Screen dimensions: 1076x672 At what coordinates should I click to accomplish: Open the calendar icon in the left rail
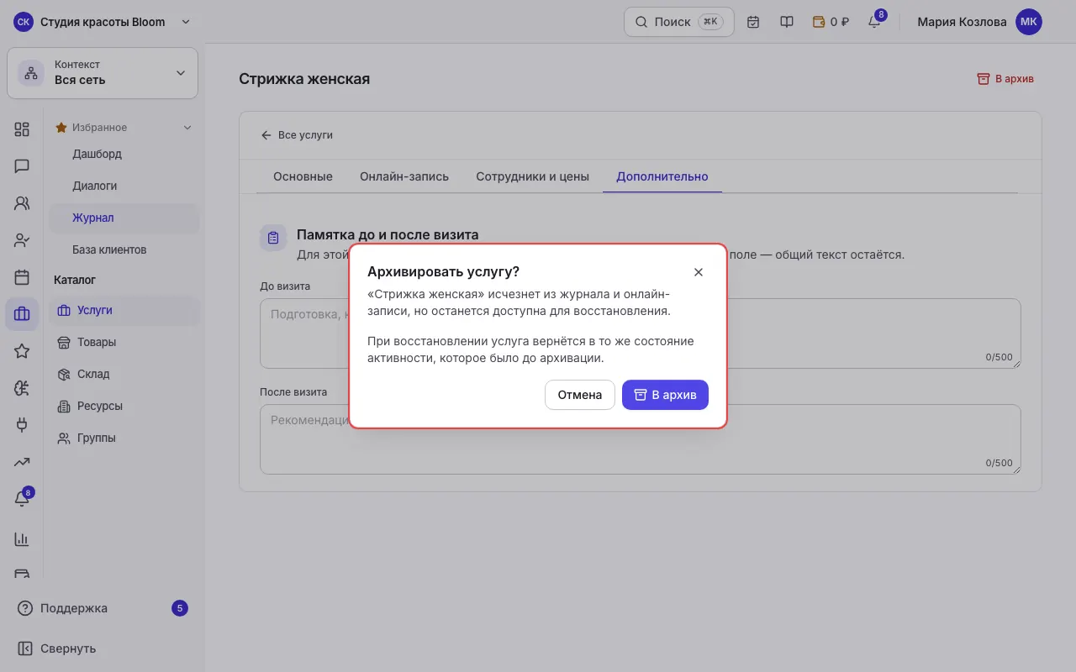click(x=22, y=277)
